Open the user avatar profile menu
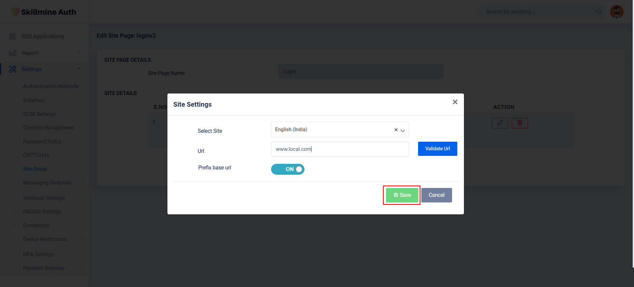The width and height of the screenshot is (634, 287). [x=616, y=12]
